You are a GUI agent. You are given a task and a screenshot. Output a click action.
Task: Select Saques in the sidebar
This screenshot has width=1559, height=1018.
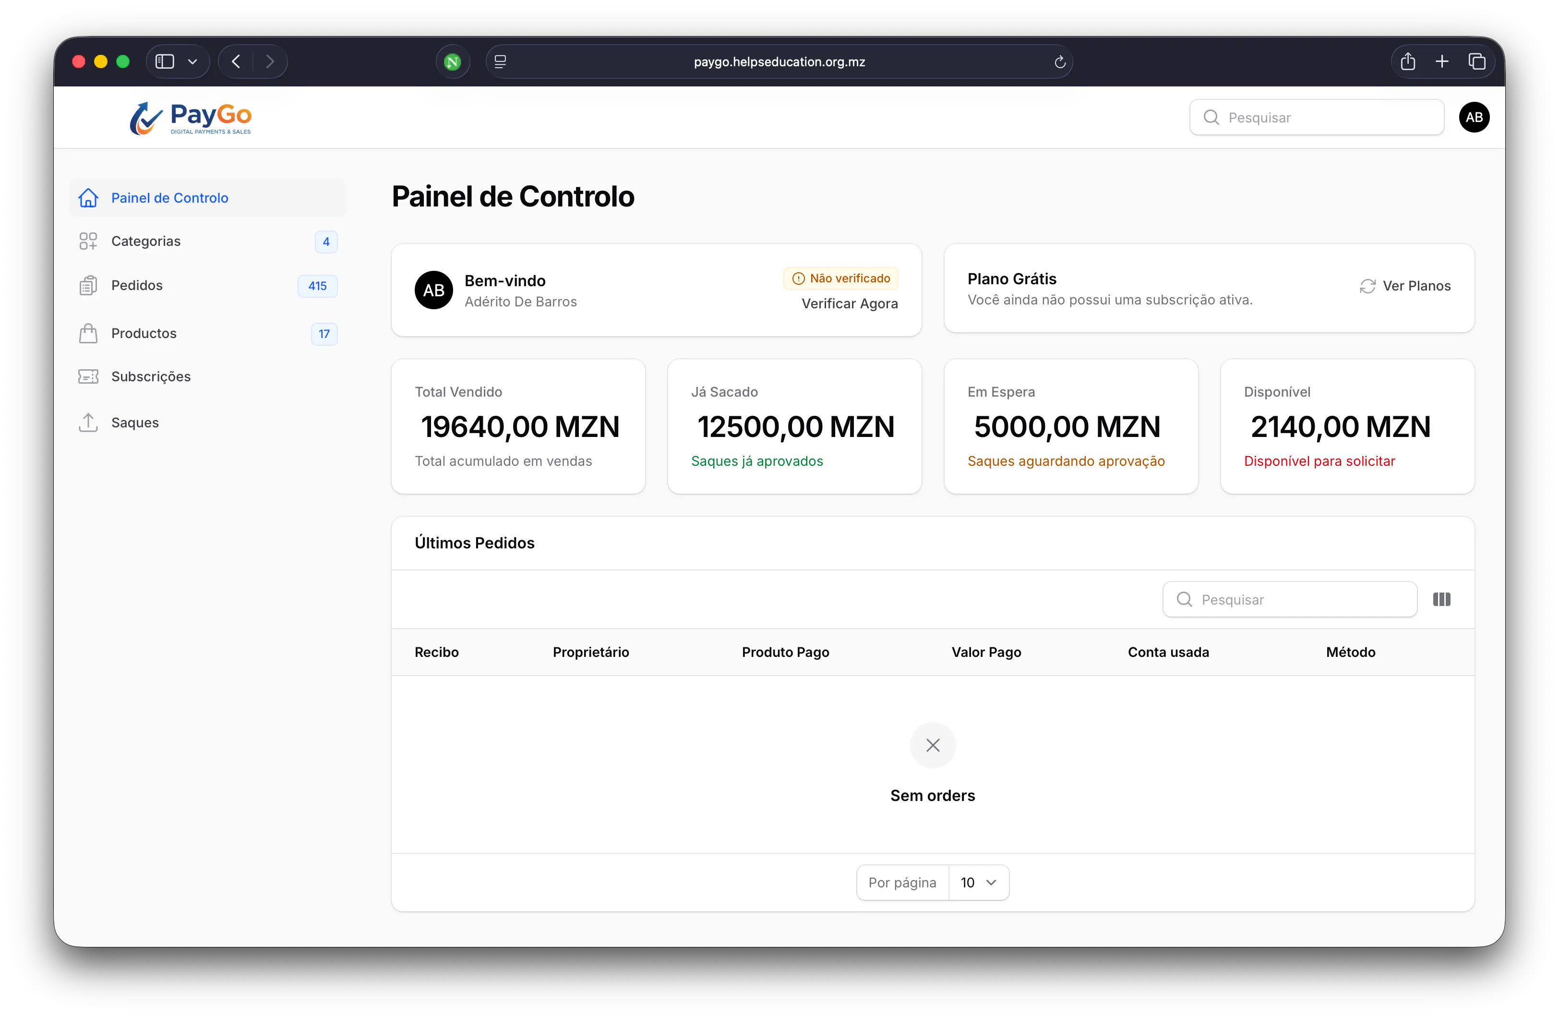click(135, 423)
